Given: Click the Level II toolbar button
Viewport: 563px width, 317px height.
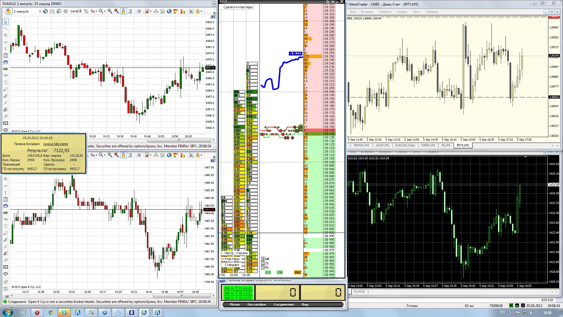Looking at the screenshot, I should [76, 11].
